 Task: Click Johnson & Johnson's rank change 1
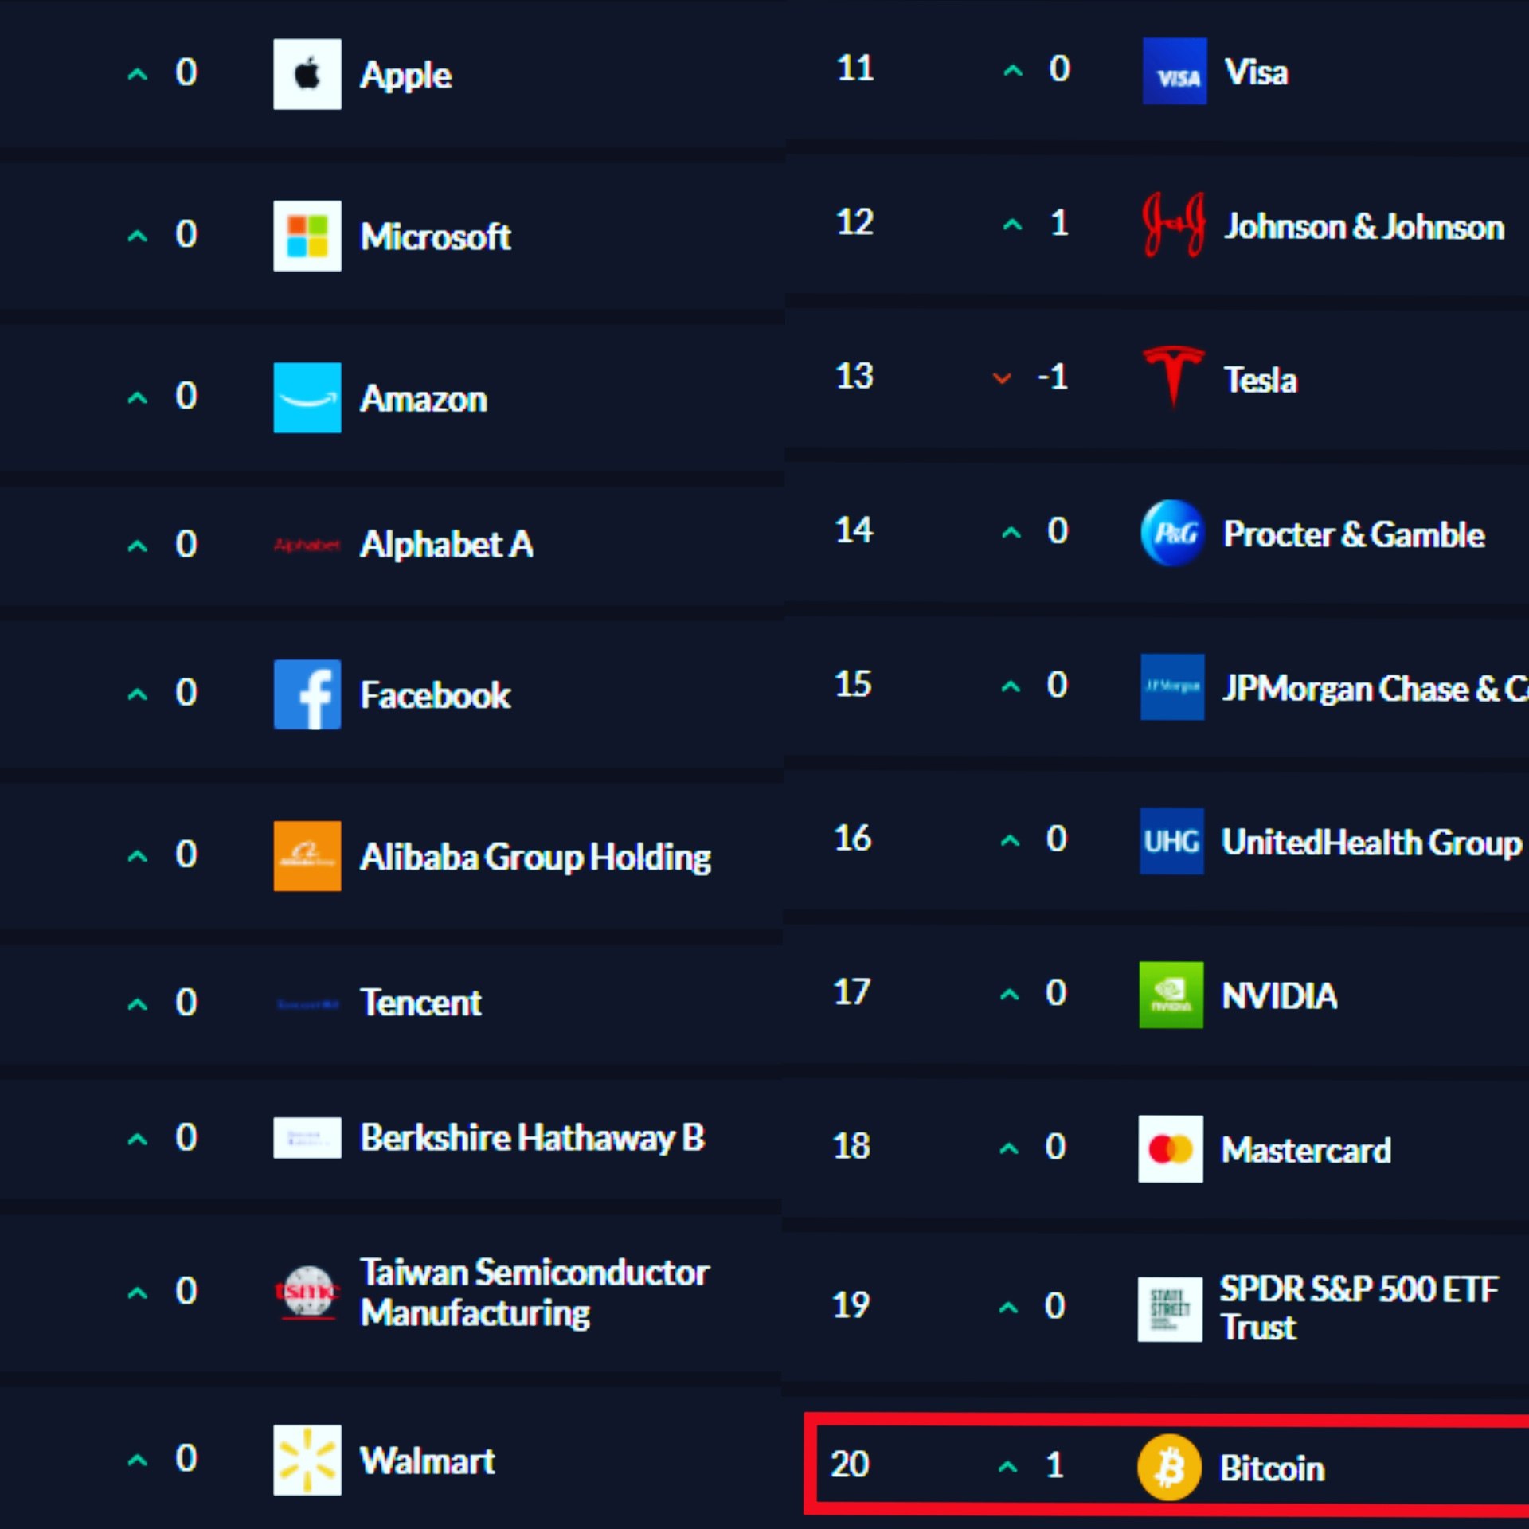pyautogui.click(x=1059, y=223)
